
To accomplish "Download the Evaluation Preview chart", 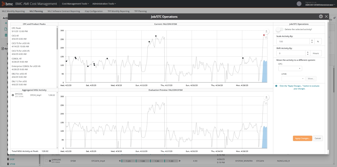I will point(266,98).
